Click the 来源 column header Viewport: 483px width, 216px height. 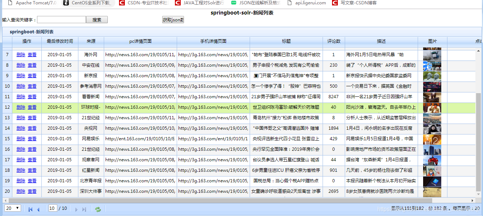(91, 41)
